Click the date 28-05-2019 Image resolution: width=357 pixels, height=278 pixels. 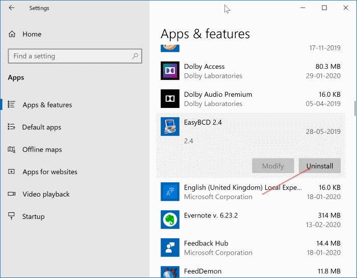pyautogui.click(x=323, y=131)
